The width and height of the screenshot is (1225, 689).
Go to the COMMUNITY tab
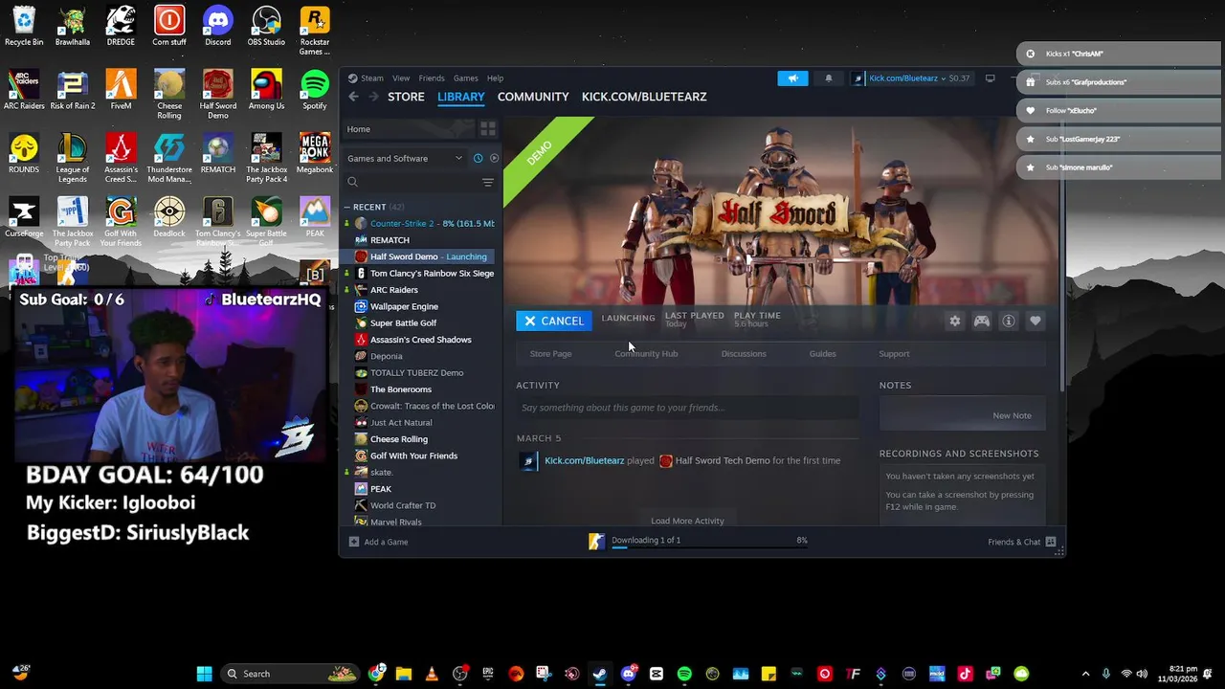pos(533,97)
